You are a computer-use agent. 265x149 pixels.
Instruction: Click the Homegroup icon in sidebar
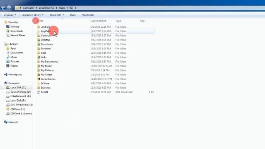(x=6, y=74)
